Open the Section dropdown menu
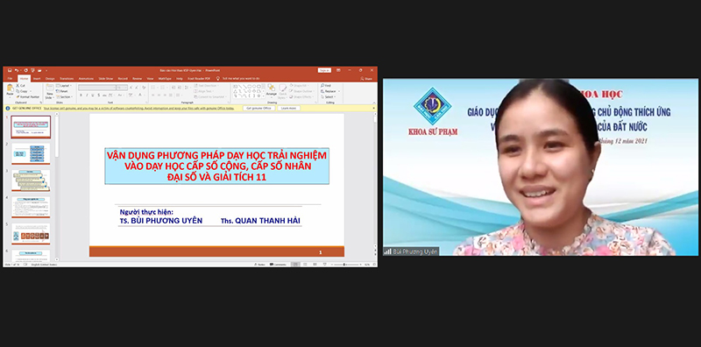This screenshot has width=701, height=347. (64, 96)
